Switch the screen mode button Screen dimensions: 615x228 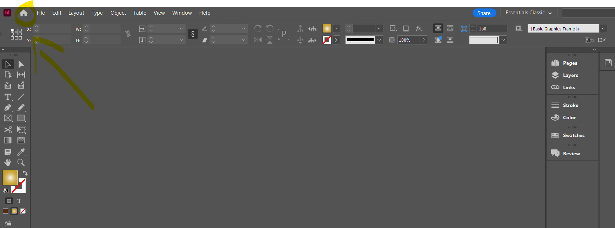[8, 223]
